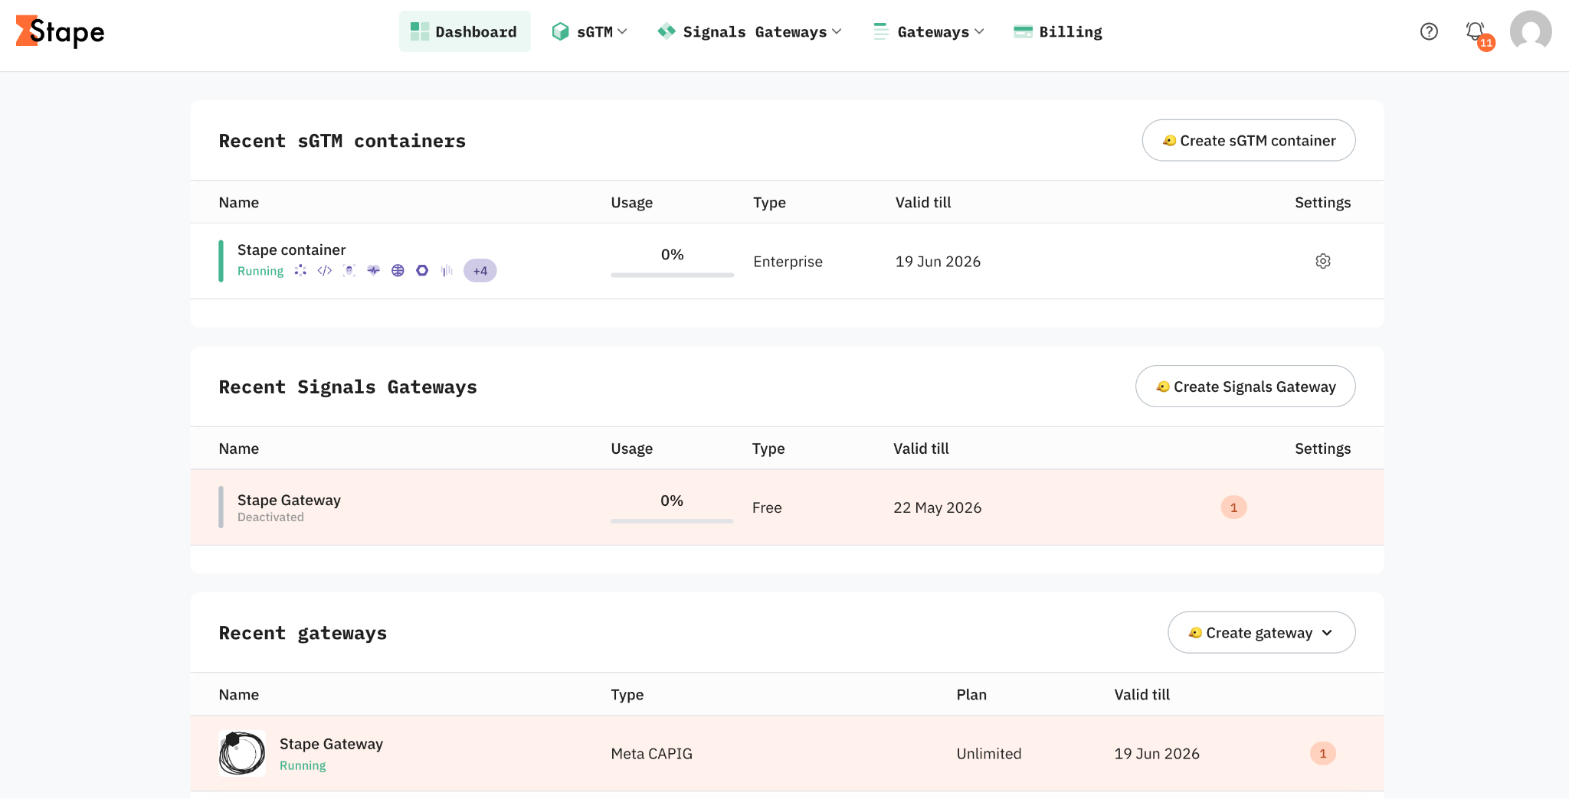Open settings gear for Stape container
The height and width of the screenshot is (799, 1569).
click(1323, 261)
